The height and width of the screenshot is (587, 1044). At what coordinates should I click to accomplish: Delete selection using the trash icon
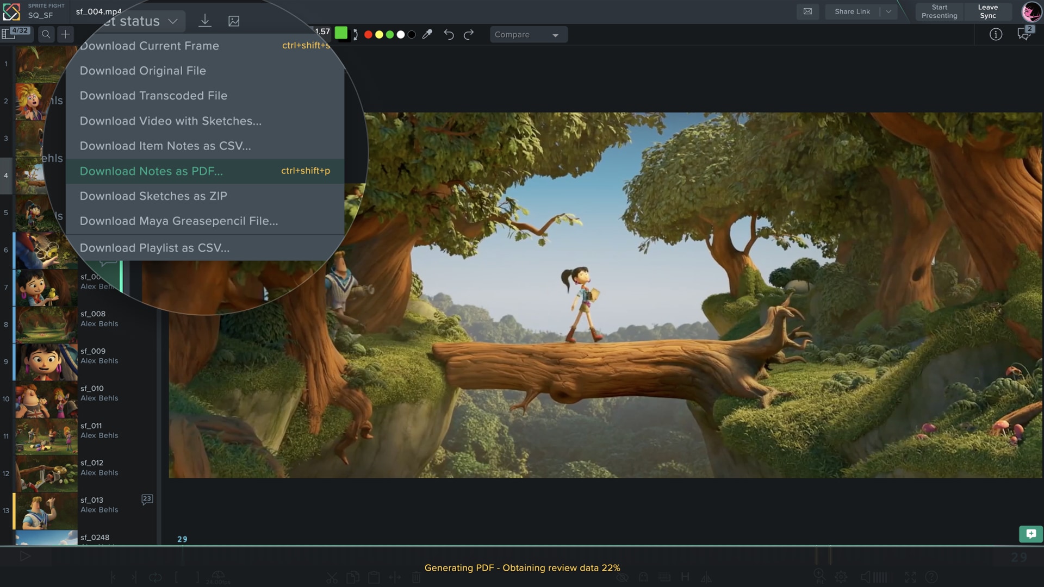[417, 577]
